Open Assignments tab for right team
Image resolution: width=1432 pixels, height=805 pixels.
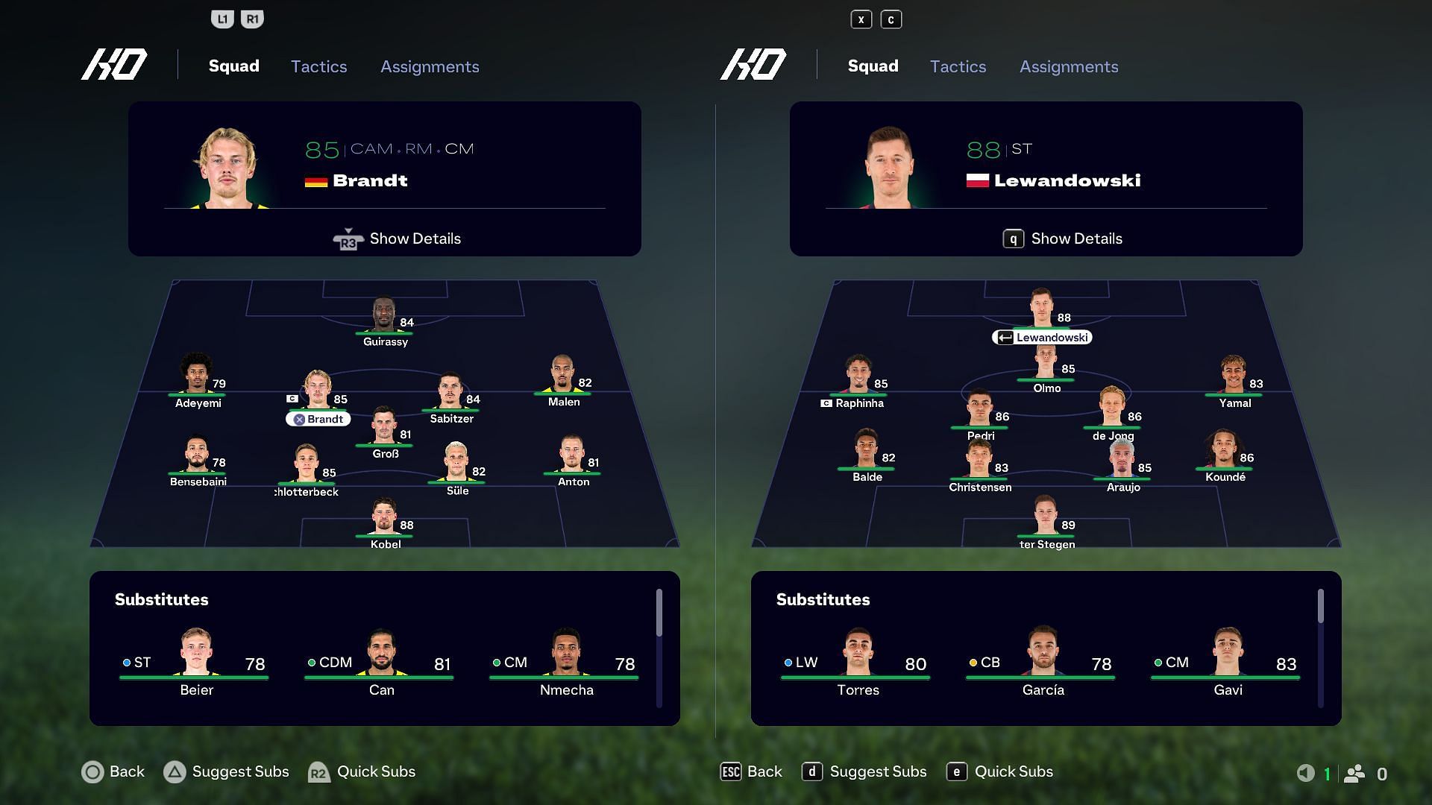(1069, 66)
